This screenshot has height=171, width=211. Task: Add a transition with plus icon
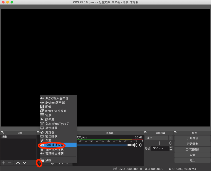pyautogui.click(x=159, y=143)
